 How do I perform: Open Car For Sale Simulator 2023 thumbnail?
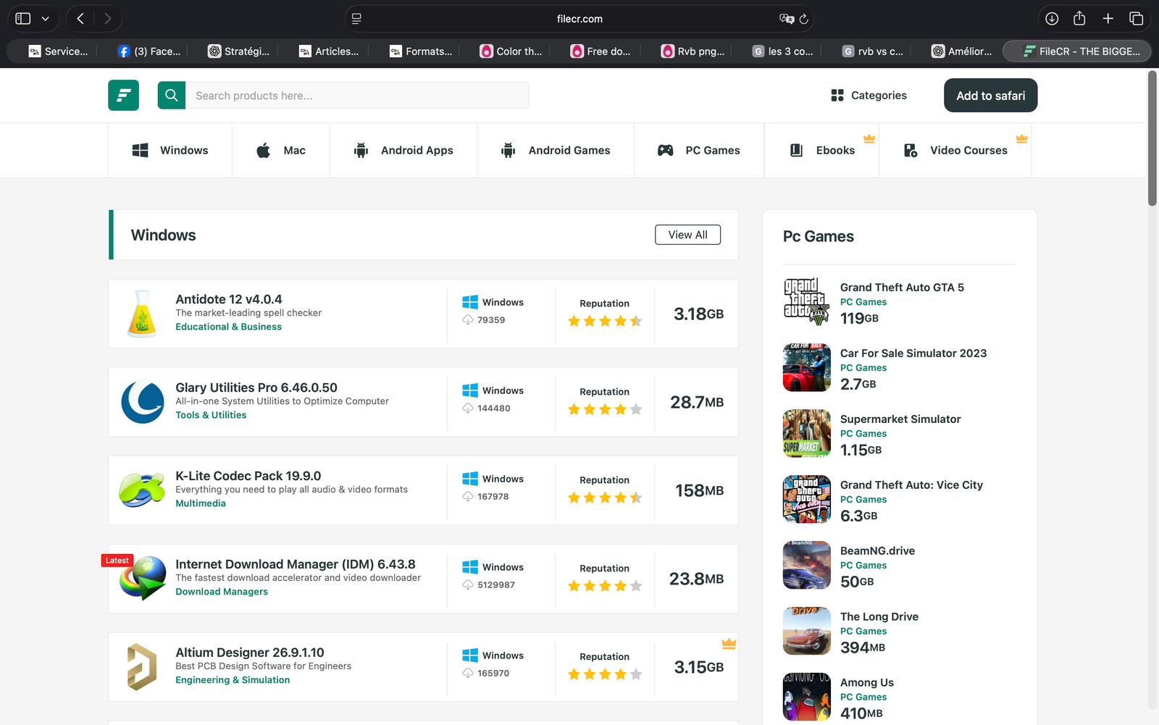coord(807,368)
